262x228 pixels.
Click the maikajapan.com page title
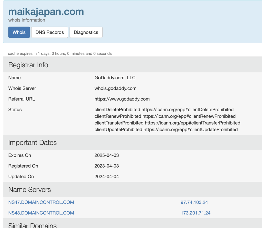click(46, 12)
